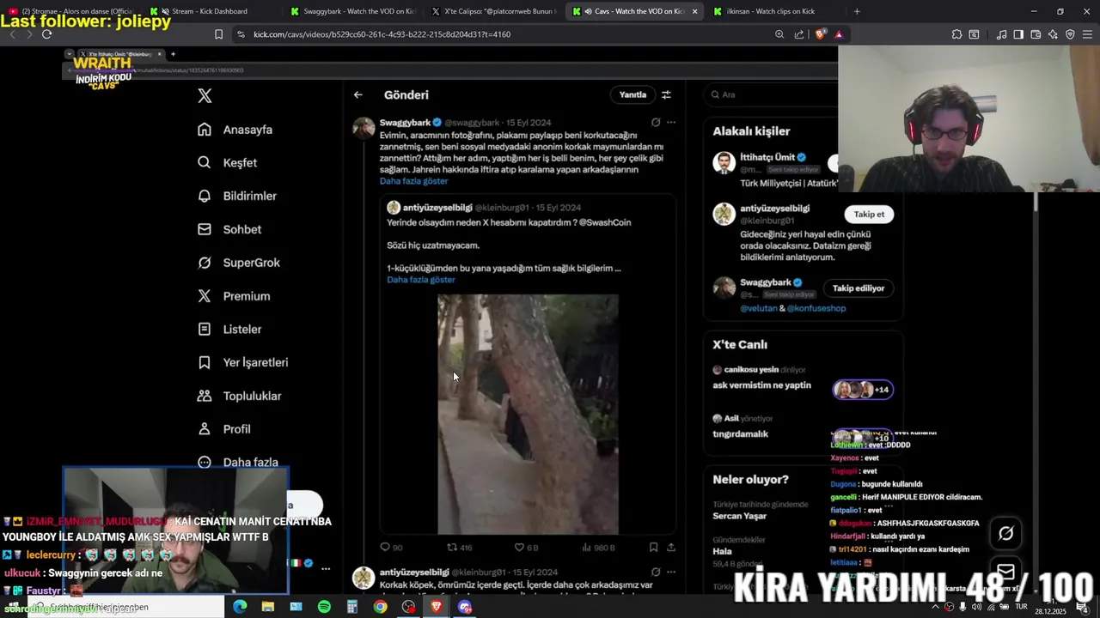
Task: Click the Profil person icon
Action: 205,429
